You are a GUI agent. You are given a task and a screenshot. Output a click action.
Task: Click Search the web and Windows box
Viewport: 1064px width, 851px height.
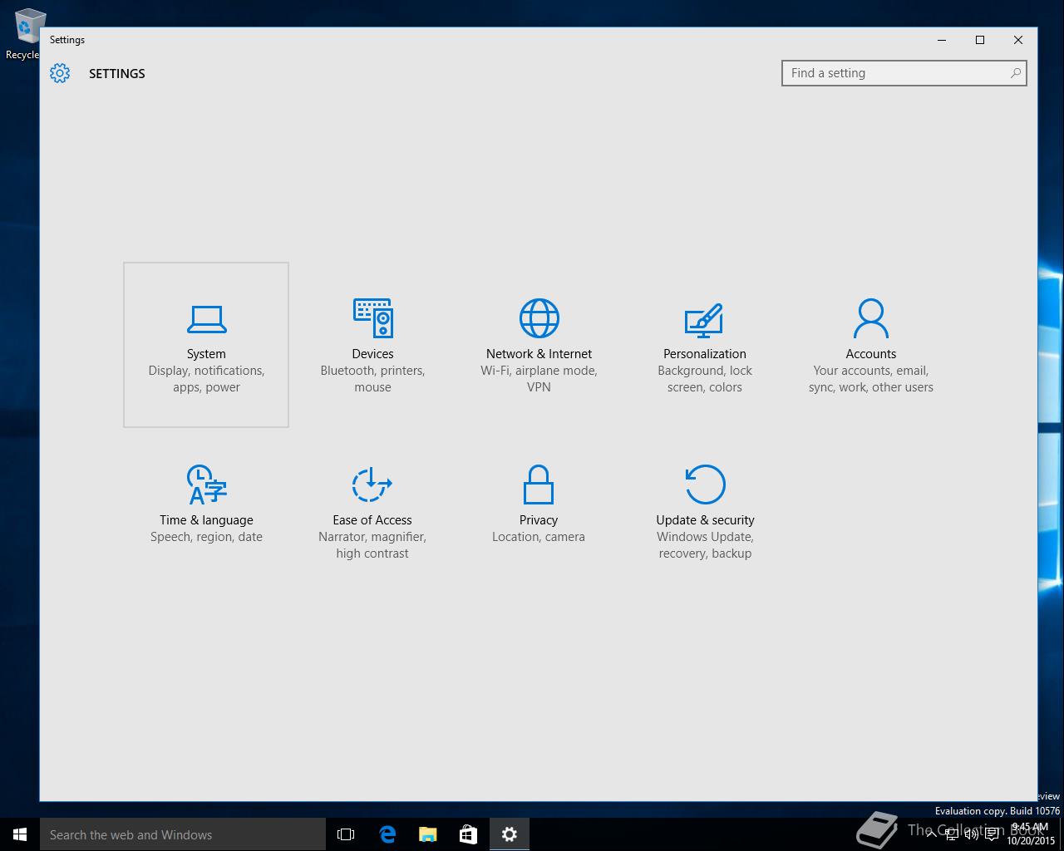(183, 834)
